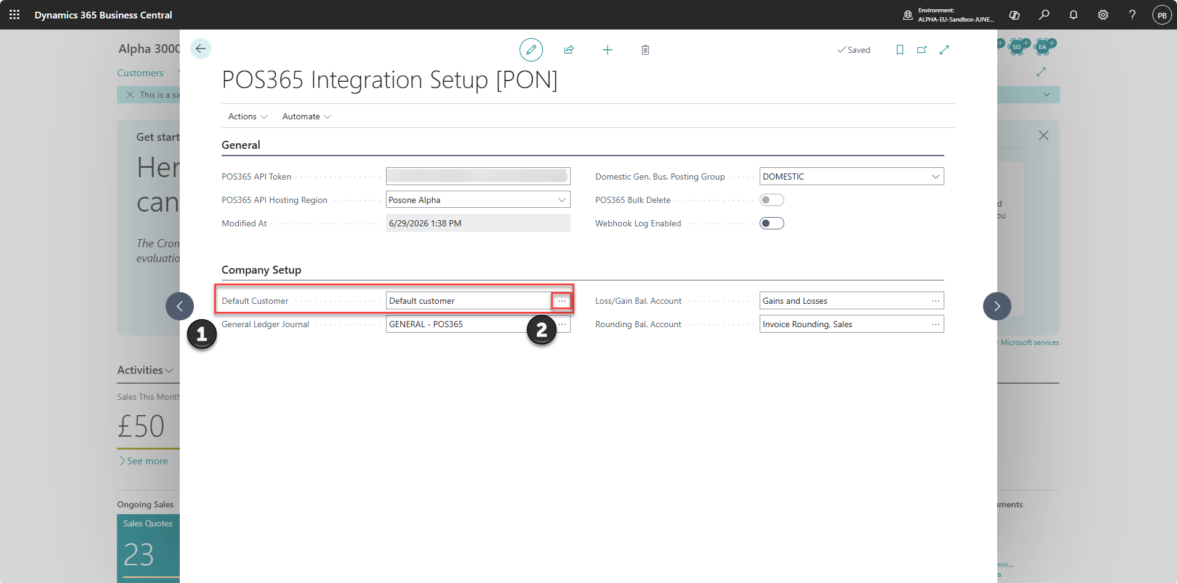Expand role center with diagonal arrow icon
The image size is (1177, 583).
[x=1041, y=73]
